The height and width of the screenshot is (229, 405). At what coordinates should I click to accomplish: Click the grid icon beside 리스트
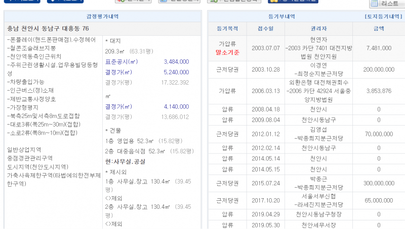[x=374, y=4]
